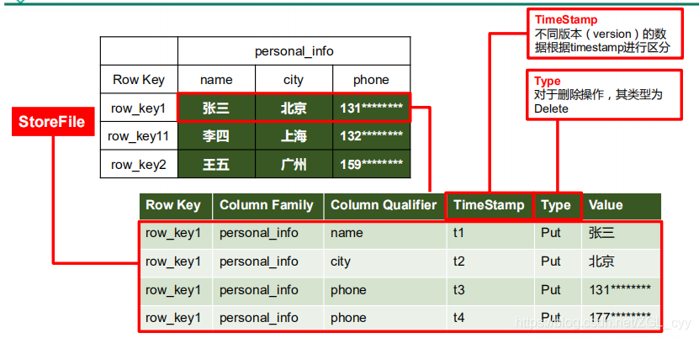Click the dark green 北京 cell
The height and width of the screenshot is (338, 699).
(x=294, y=108)
